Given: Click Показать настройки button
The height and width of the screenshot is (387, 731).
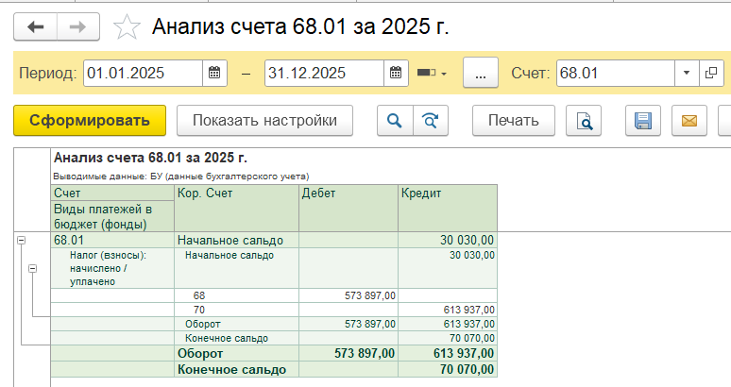Looking at the screenshot, I should point(264,121).
